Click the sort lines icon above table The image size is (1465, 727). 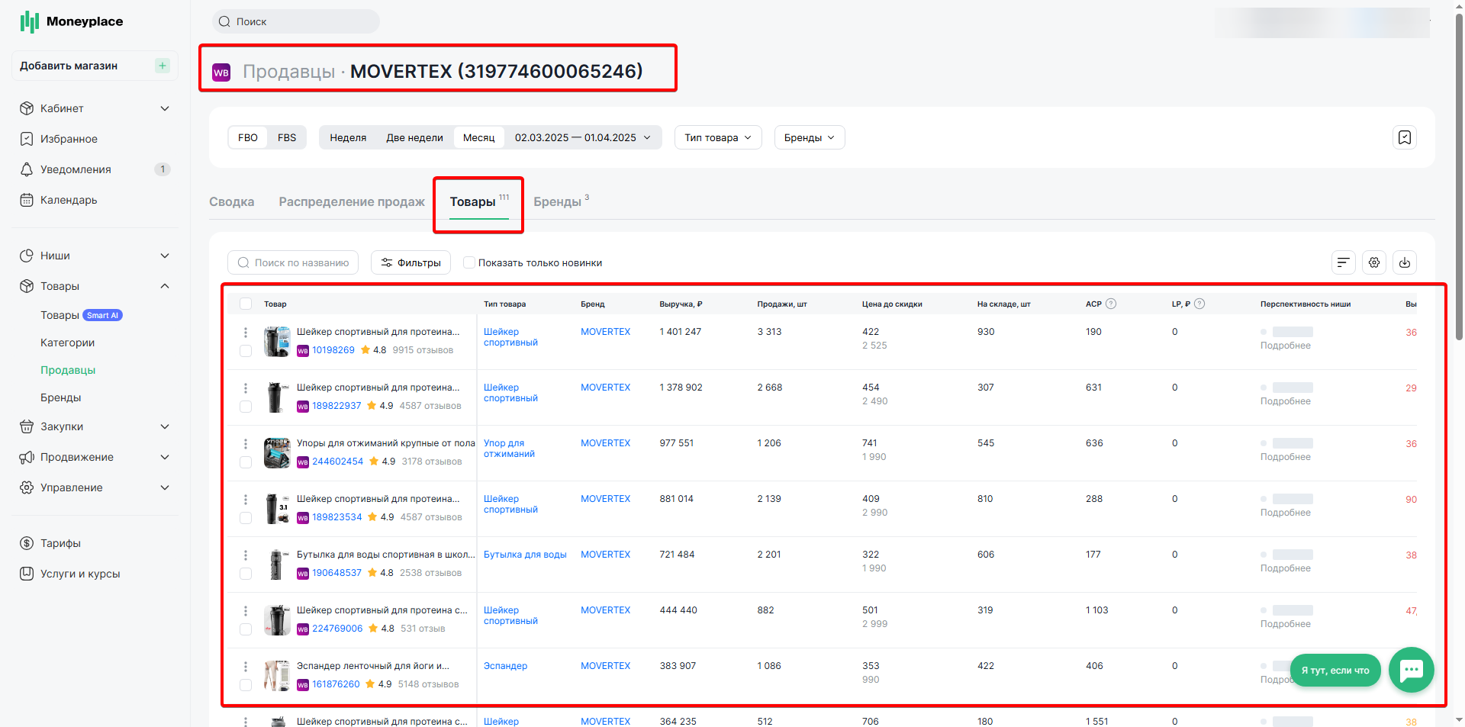1344,262
